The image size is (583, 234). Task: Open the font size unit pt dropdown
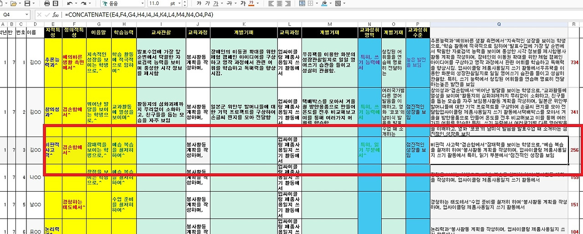(179, 4)
